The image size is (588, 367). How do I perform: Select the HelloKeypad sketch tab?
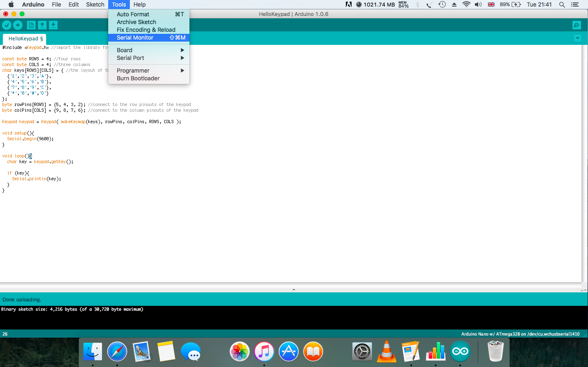(25, 39)
